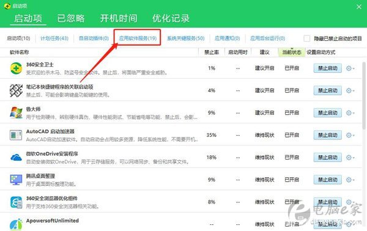The image size is (367, 231).
Task: Click the 360安全卫士 app icon
Action: click(x=16, y=68)
